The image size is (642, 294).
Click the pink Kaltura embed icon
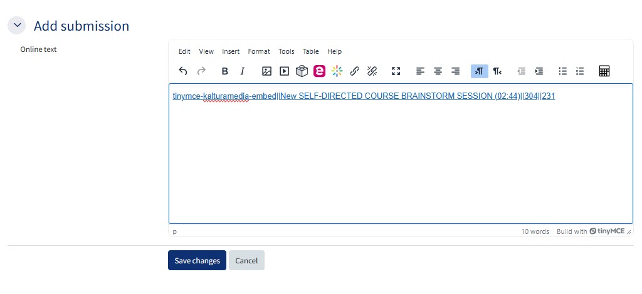click(319, 71)
